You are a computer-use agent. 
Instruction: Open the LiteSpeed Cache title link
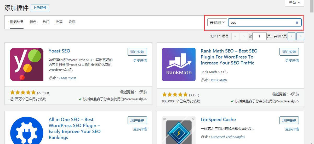(218, 120)
